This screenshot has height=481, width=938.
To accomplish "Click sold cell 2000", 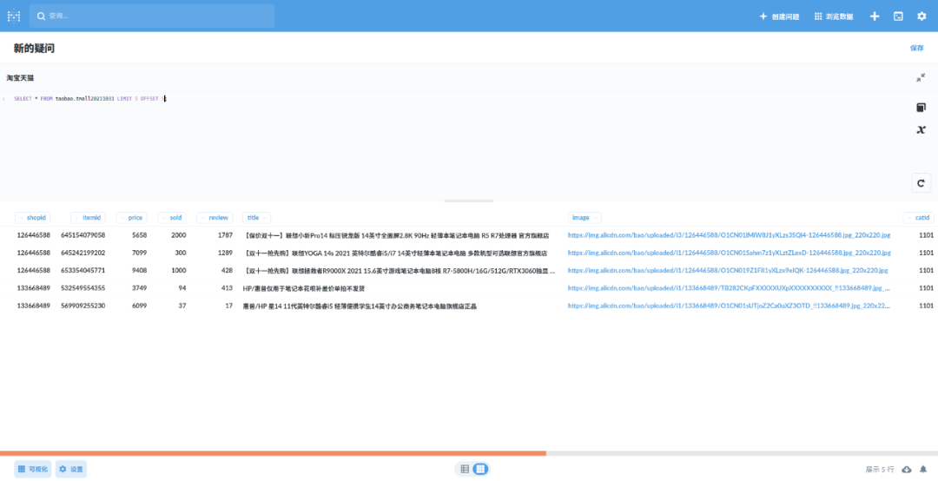I will pos(178,235).
